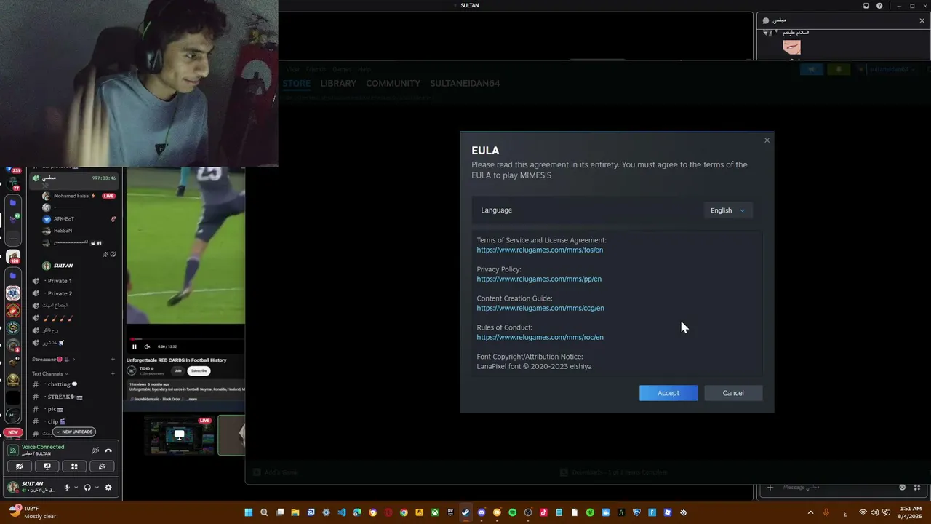Open the Privacy Policy link

point(539,279)
